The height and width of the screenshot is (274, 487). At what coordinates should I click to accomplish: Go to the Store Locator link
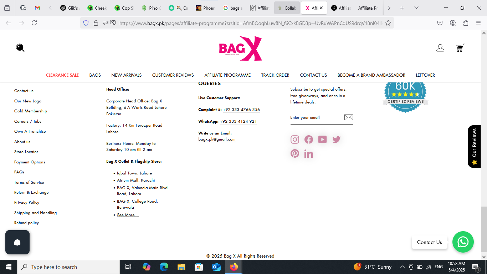[26, 152]
